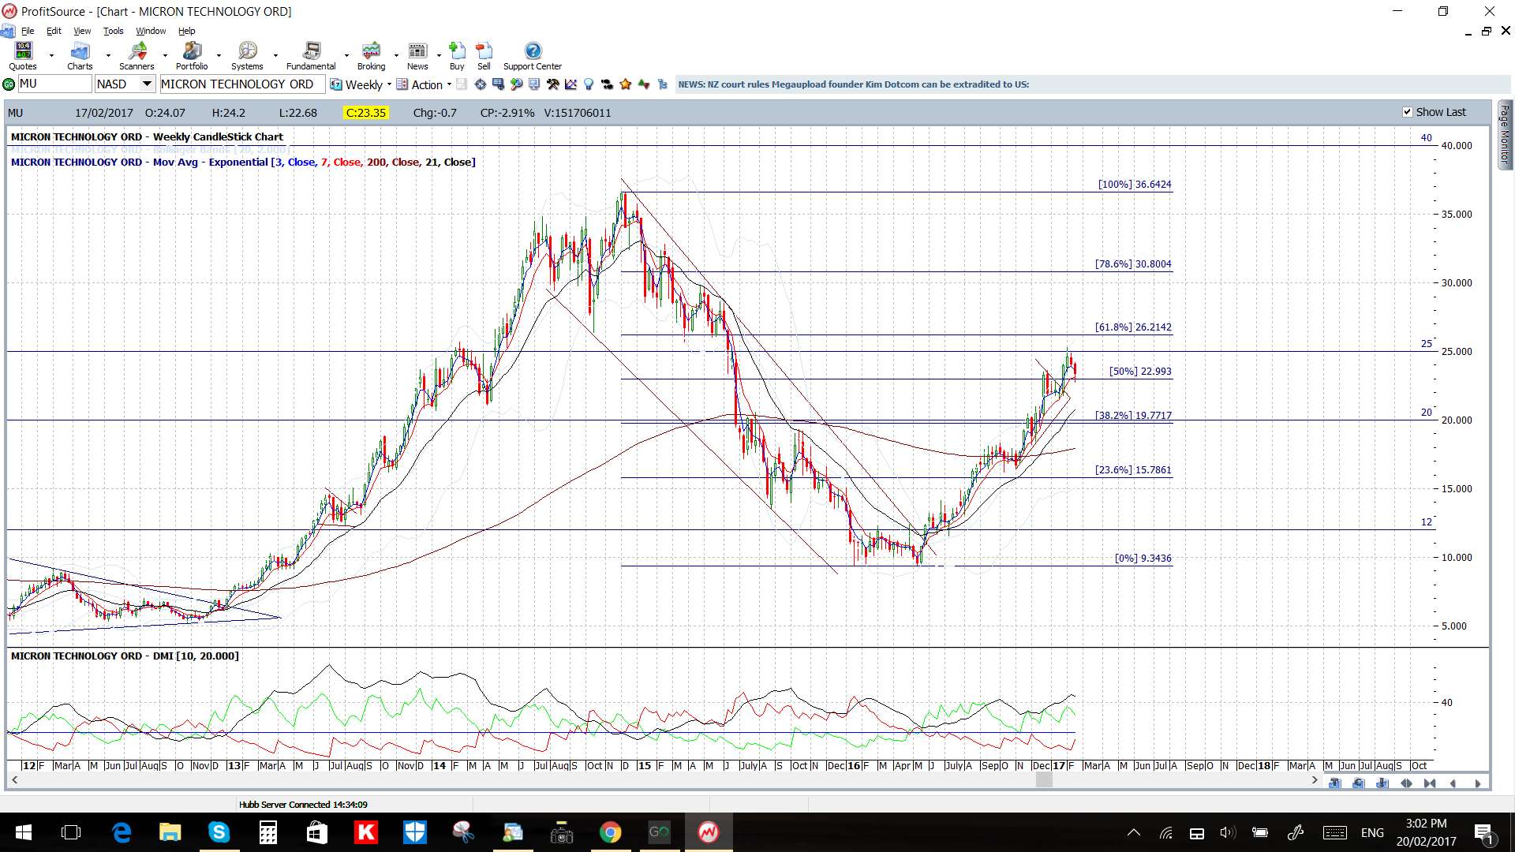Click the favorites star icon

(625, 84)
